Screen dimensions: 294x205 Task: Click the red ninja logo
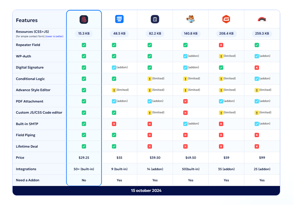pyautogui.click(x=262, y=19)
